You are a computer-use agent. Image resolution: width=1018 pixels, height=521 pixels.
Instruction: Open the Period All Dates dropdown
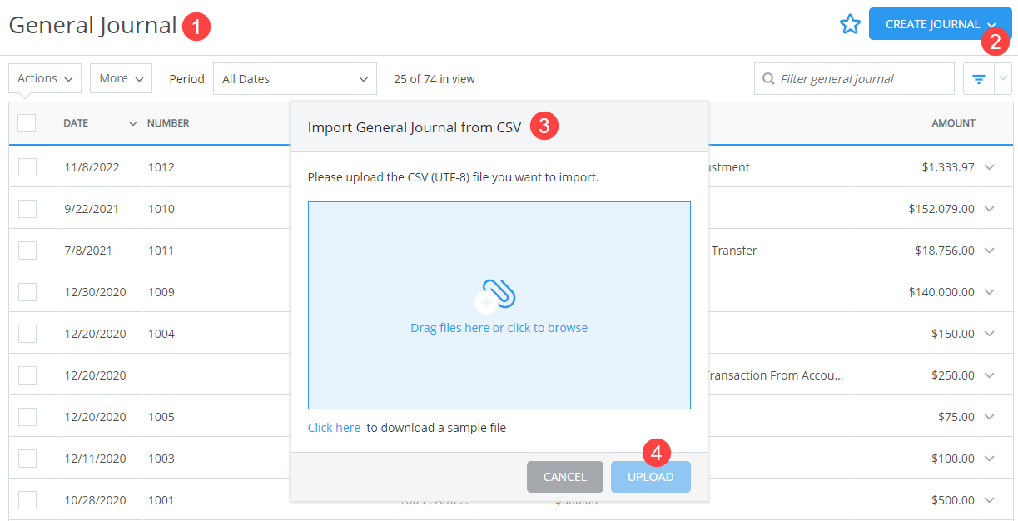point(295,78)
